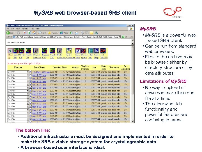The width and height of the screenshot is (202, 152).
Task: Click the Data Name column header
Action: tap(39, 68)
